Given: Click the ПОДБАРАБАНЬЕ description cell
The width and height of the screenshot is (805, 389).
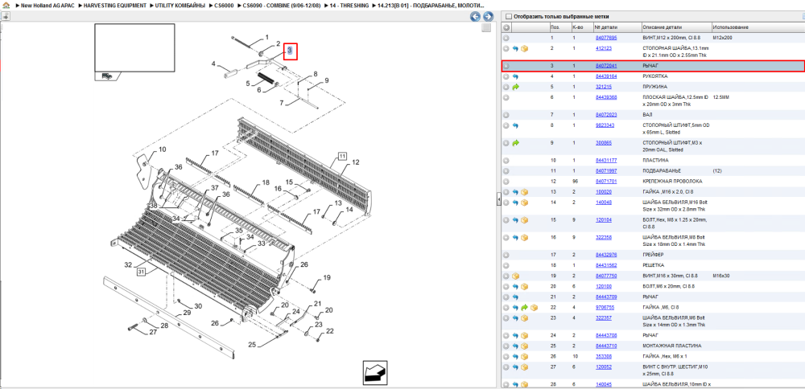Looking at the screenshot, I should pyautogui.click(x=676, y=170).
